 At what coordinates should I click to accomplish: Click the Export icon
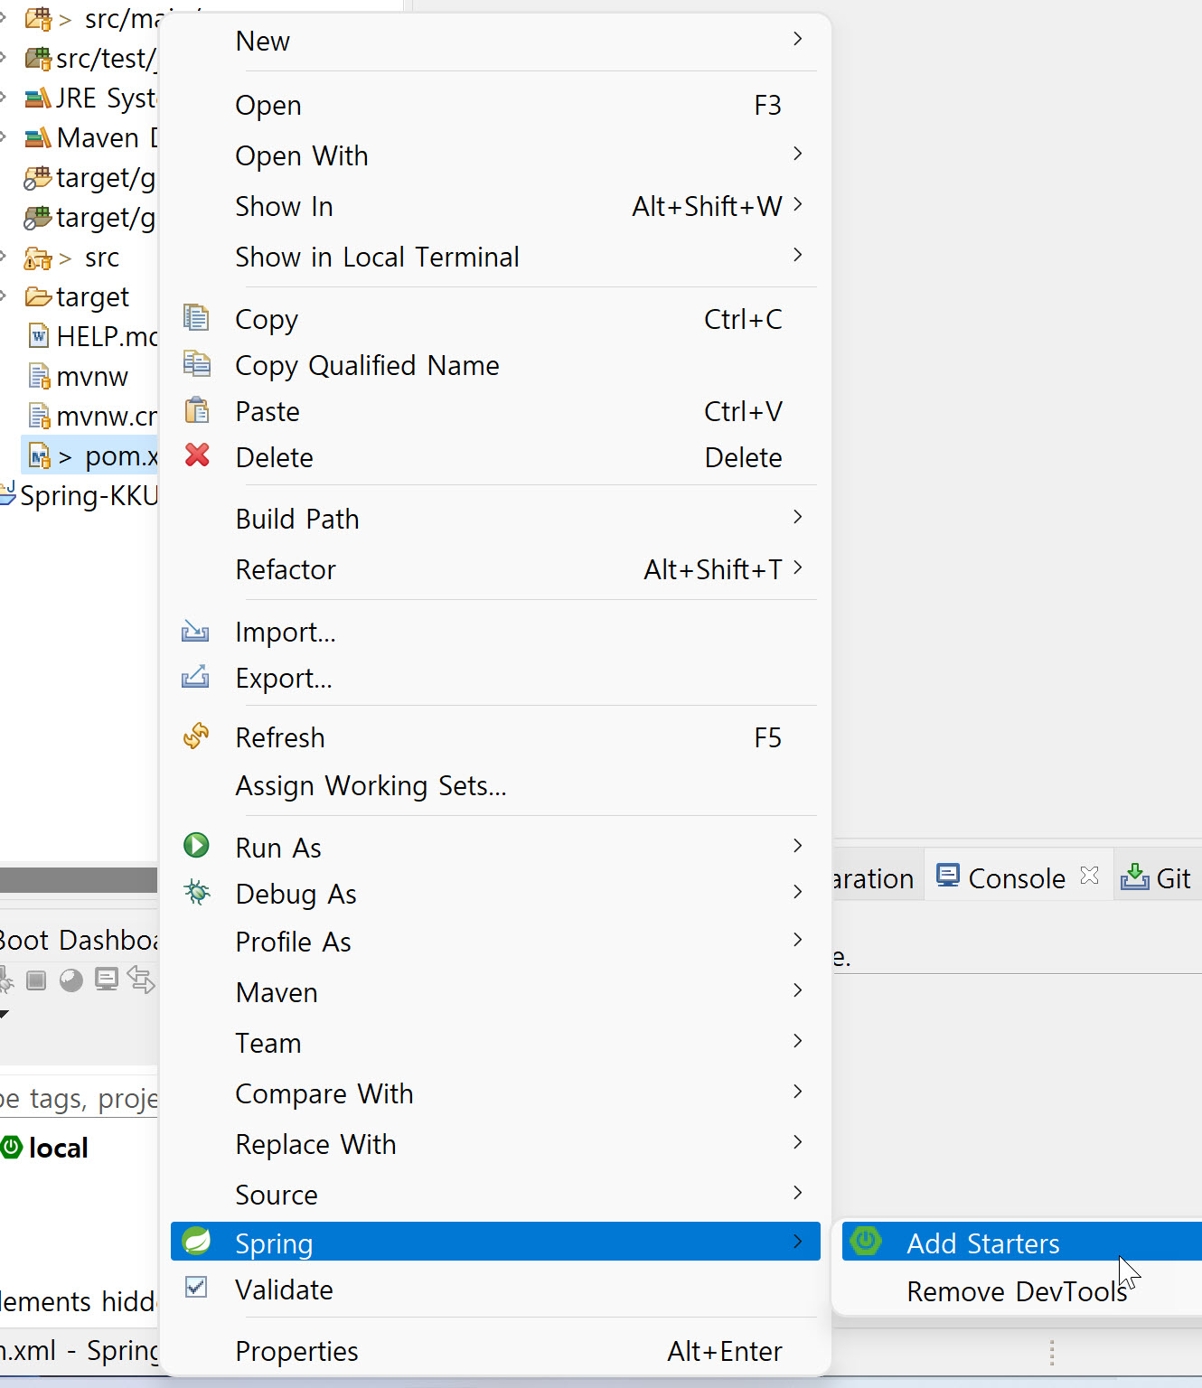[195, 676]
